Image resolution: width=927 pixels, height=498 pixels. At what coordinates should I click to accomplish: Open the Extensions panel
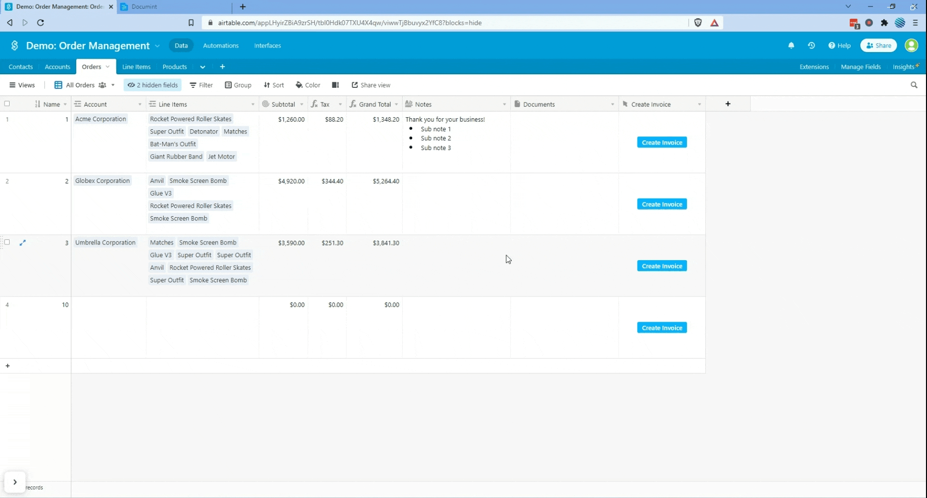click(814, 67)
